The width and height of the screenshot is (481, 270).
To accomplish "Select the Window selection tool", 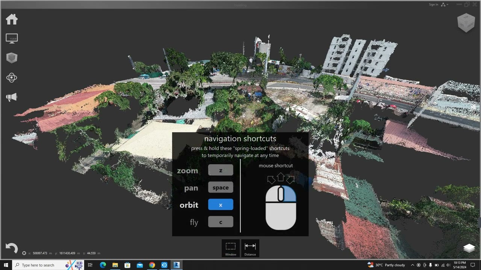I will tap(231, 248).
